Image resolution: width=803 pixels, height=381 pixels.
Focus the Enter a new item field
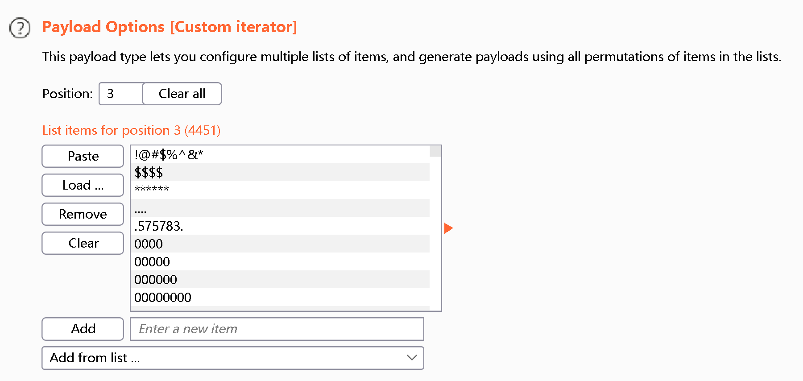click(277, 329)
